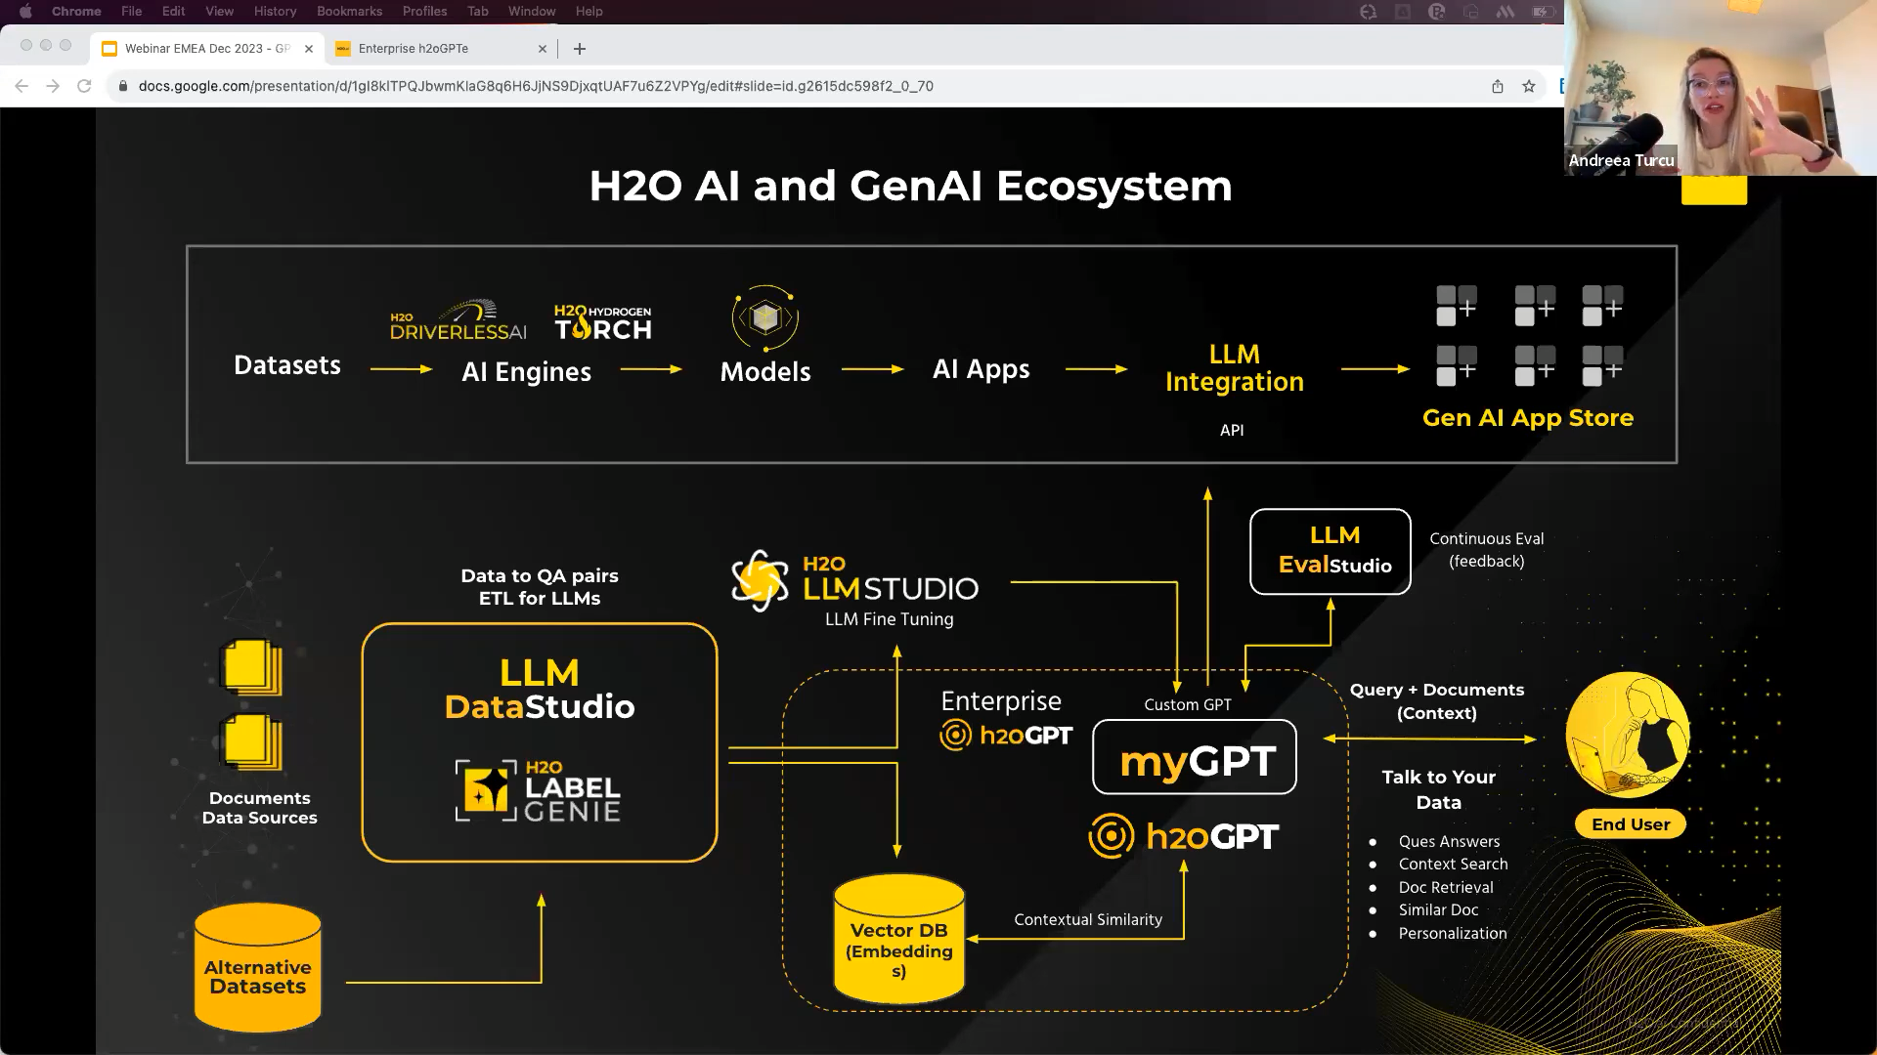
Task: Click the myGPT box
Action: pos(1195,758)
